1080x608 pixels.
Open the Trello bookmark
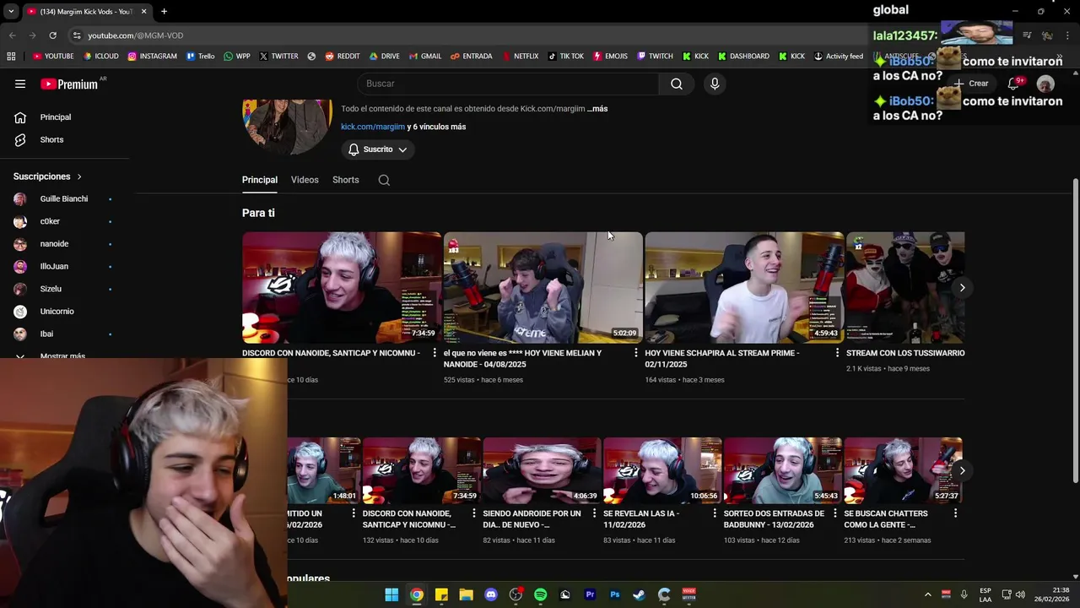click(x=201, y=57)
